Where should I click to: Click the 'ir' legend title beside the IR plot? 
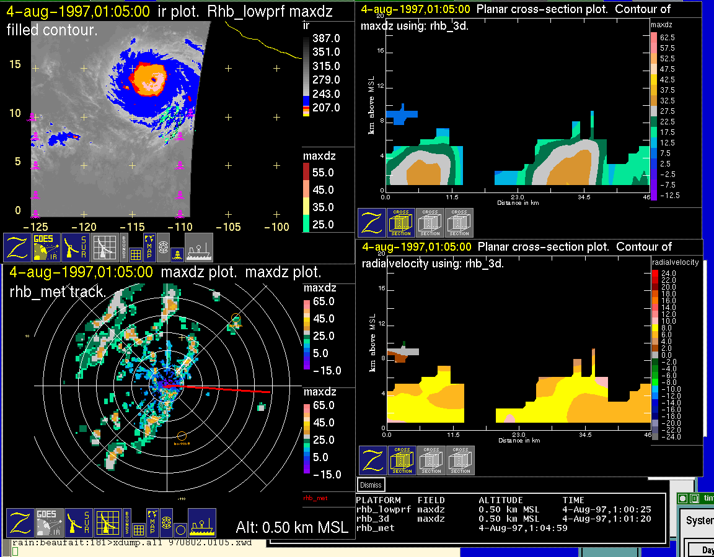coord(306,26)
